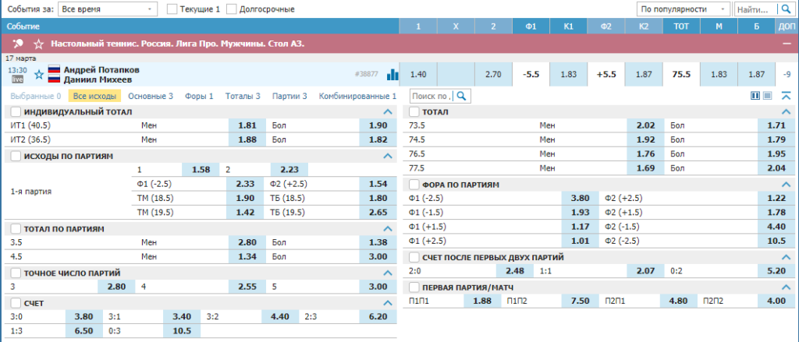Check the ПЕРВАЯ ПАРТИЯ/МАТЧ checkbox
Viewport: 799px width, 342px height.
pyautogui.click(x=414, y=287)
